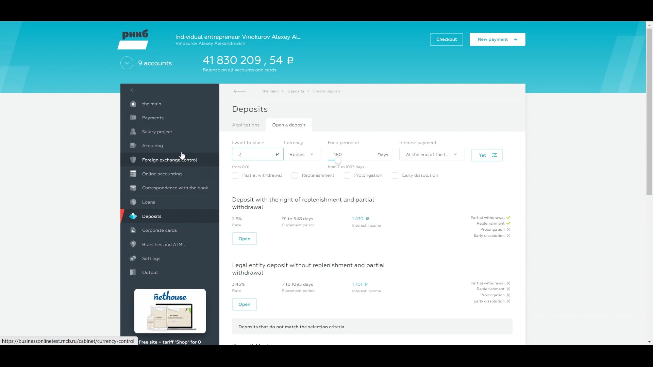Click the ruble sign in amount field
The image size is (653, 367).
click(277, 154)
